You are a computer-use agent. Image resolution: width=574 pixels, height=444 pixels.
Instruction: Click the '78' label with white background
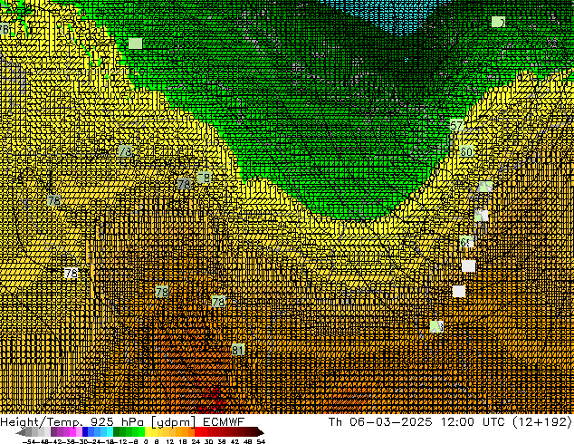[71, 274]
